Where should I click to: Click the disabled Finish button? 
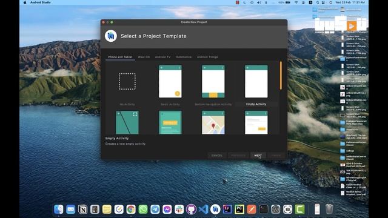276,156
